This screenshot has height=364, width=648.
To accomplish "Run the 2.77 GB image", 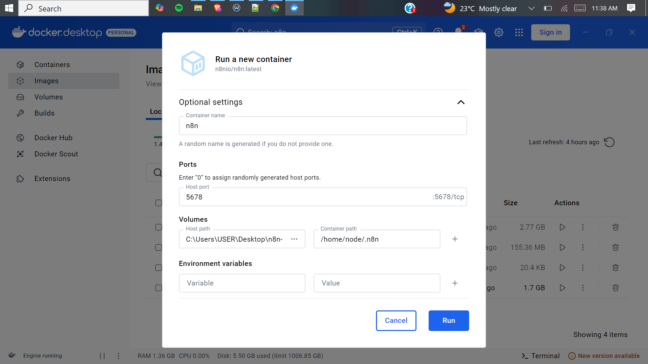I will pyautogui.click(x=563, y=227).
